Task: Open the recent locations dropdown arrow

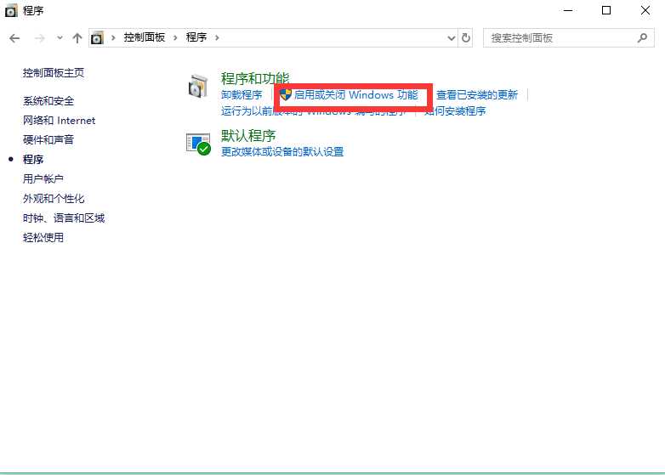Action: (60, 38)
